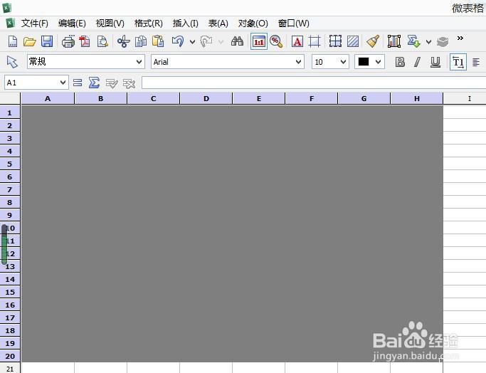
Task: Expand dropdown beside sum arrow icon
Action: click(428, 41)
